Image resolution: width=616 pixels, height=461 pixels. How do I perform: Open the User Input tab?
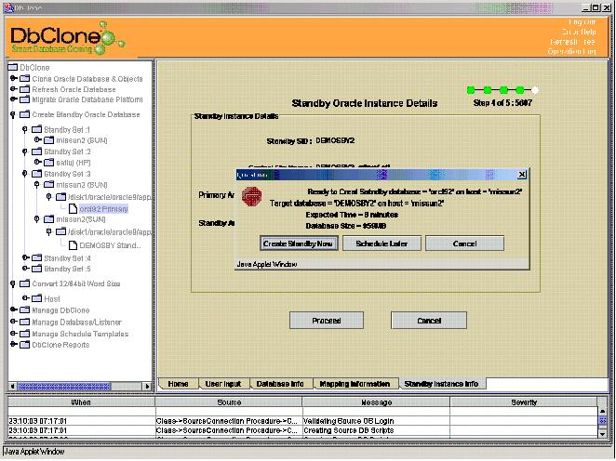click(x=223, y=384)
